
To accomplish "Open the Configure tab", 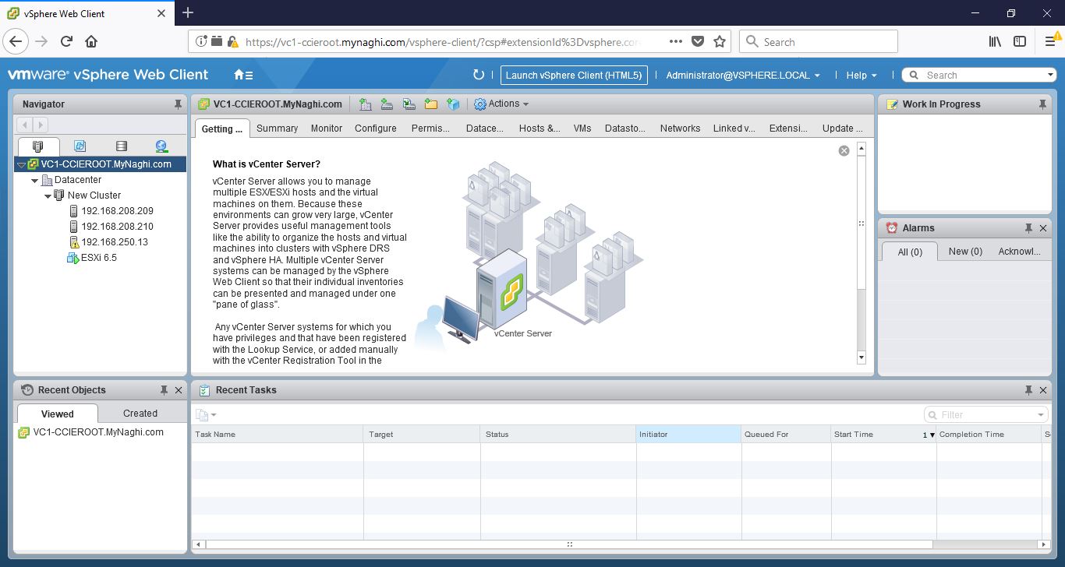I will click(x=375, y=129).
